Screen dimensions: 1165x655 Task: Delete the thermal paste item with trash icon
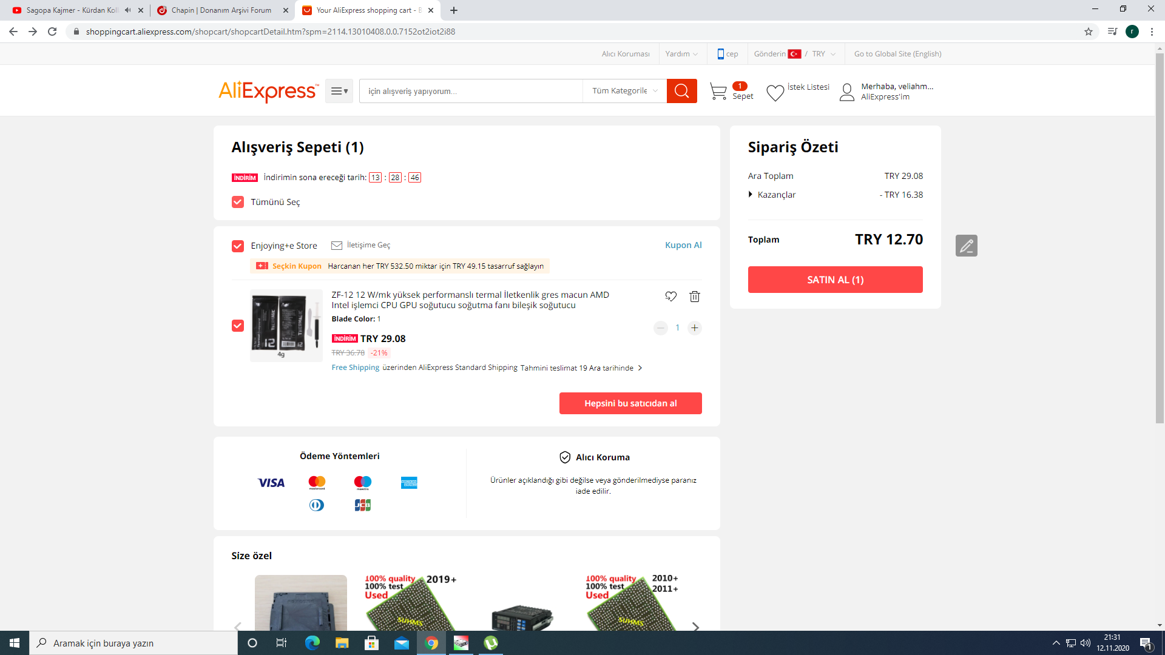(695, 297)
